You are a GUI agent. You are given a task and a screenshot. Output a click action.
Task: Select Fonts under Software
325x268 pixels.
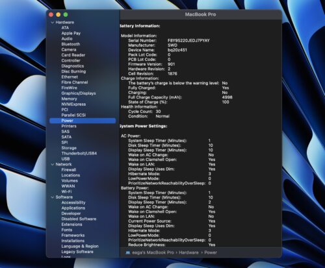[x=67, y=230]
